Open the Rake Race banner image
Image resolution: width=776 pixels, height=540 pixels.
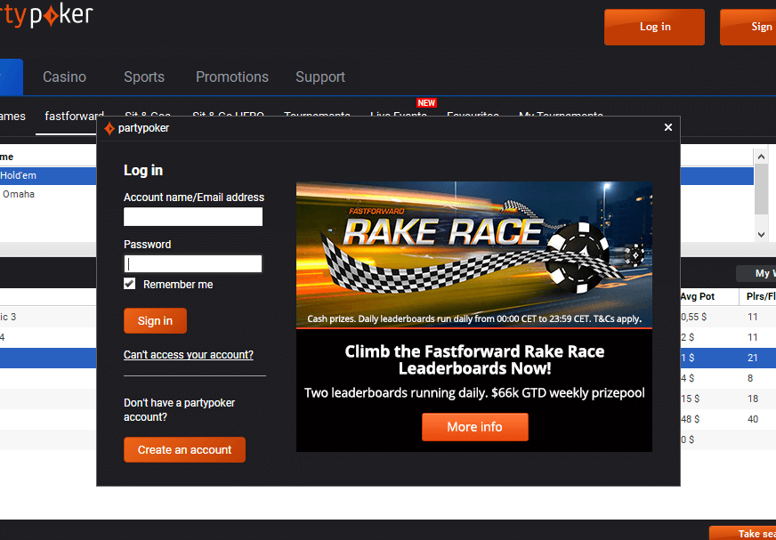click(473, 254)
